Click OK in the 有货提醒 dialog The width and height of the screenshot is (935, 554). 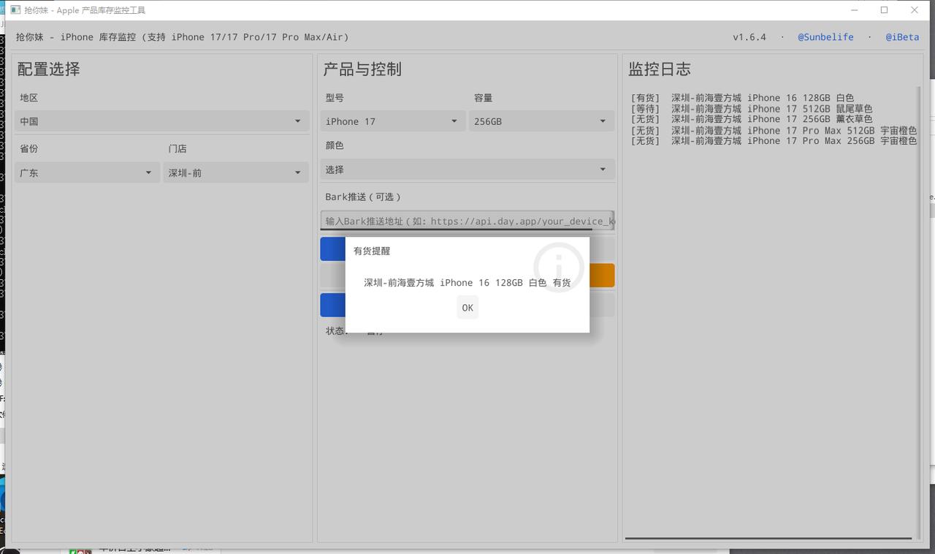pyautogui.click(x=467, y=308)
